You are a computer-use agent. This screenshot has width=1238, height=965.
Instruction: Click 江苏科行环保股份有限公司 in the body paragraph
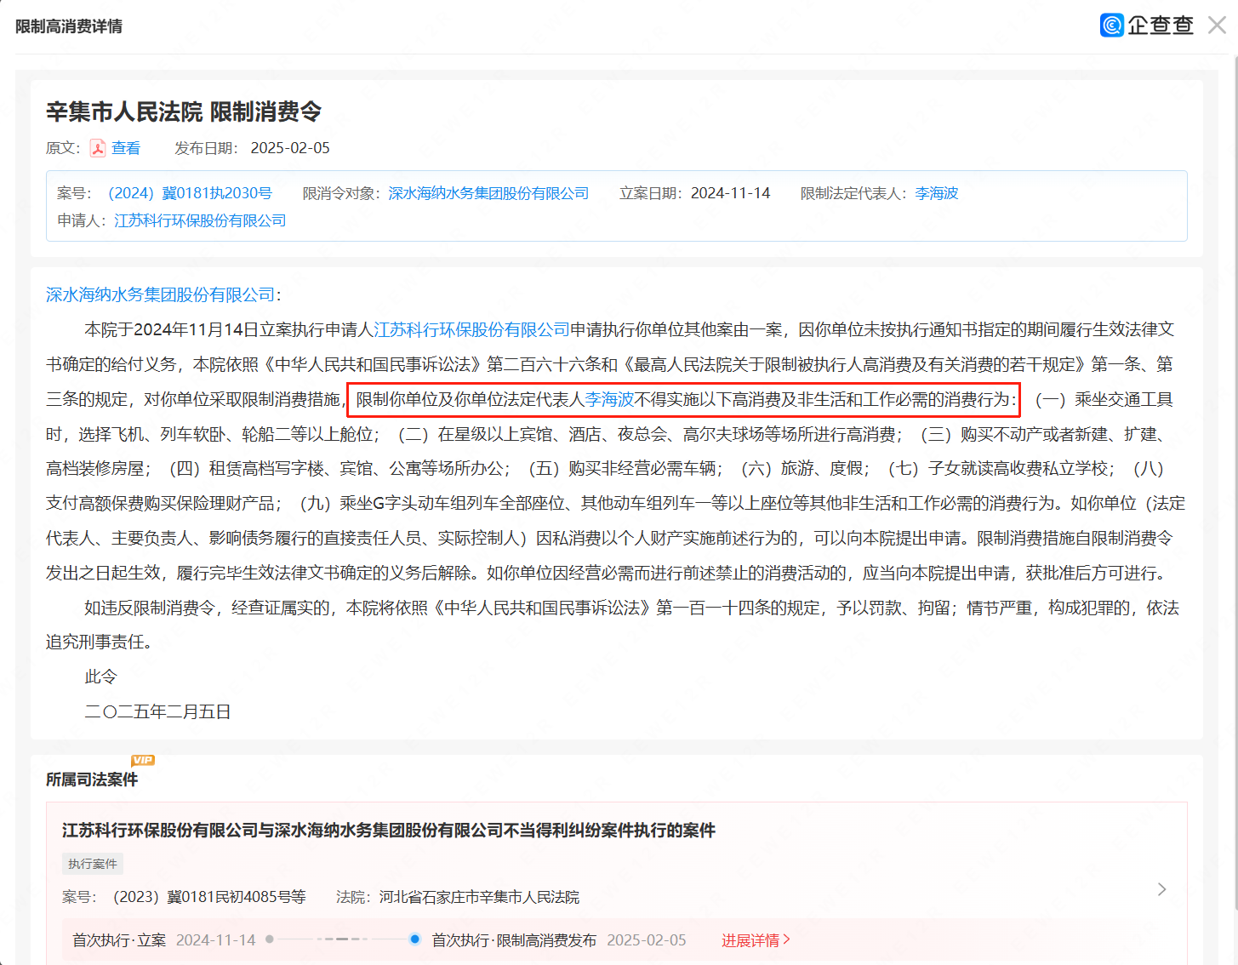471,329
